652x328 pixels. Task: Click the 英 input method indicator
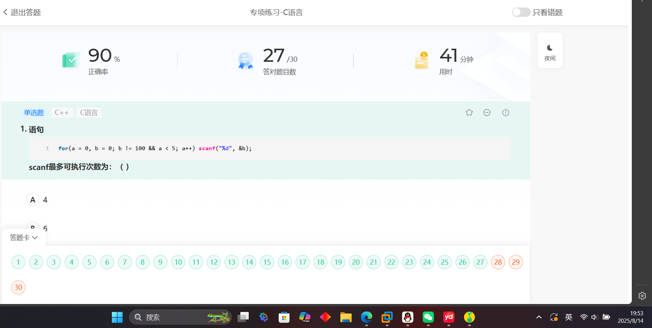click(x=569, y=317)
